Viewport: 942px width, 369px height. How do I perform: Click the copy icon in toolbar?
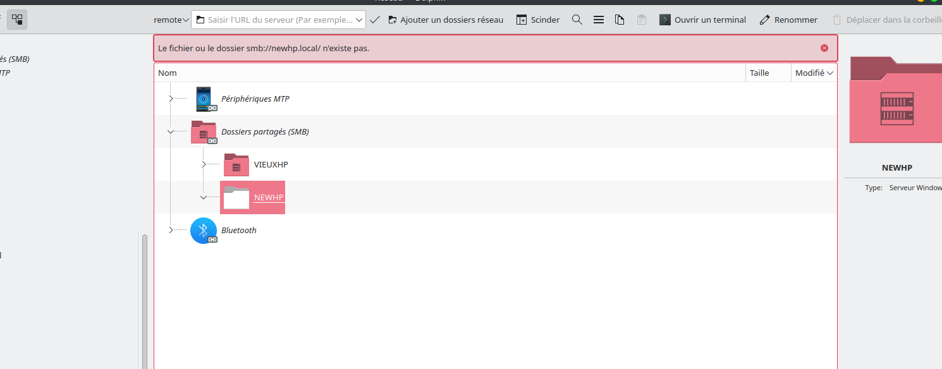tap(620, 20)
